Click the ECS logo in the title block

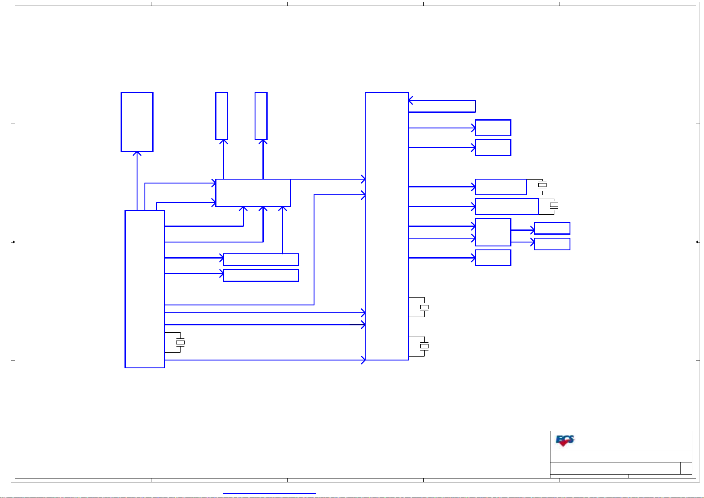tap(565, 441)
